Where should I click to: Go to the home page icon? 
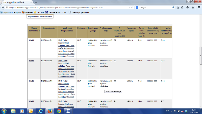pyautogui.click(x=193, y=8)
